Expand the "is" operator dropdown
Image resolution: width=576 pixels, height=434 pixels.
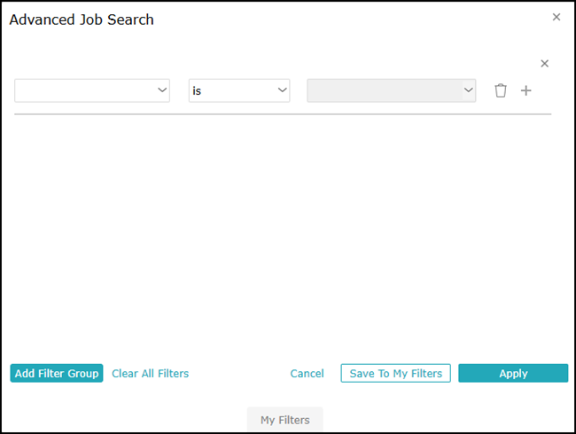pos(239,90)
